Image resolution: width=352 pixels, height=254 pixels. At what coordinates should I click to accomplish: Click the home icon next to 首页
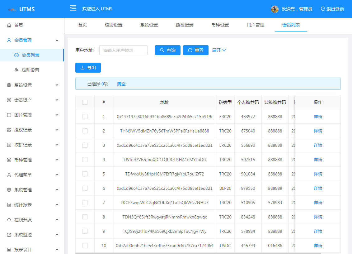(x=9, y=25)
